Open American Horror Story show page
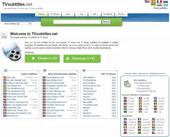 tap(92, 86)
